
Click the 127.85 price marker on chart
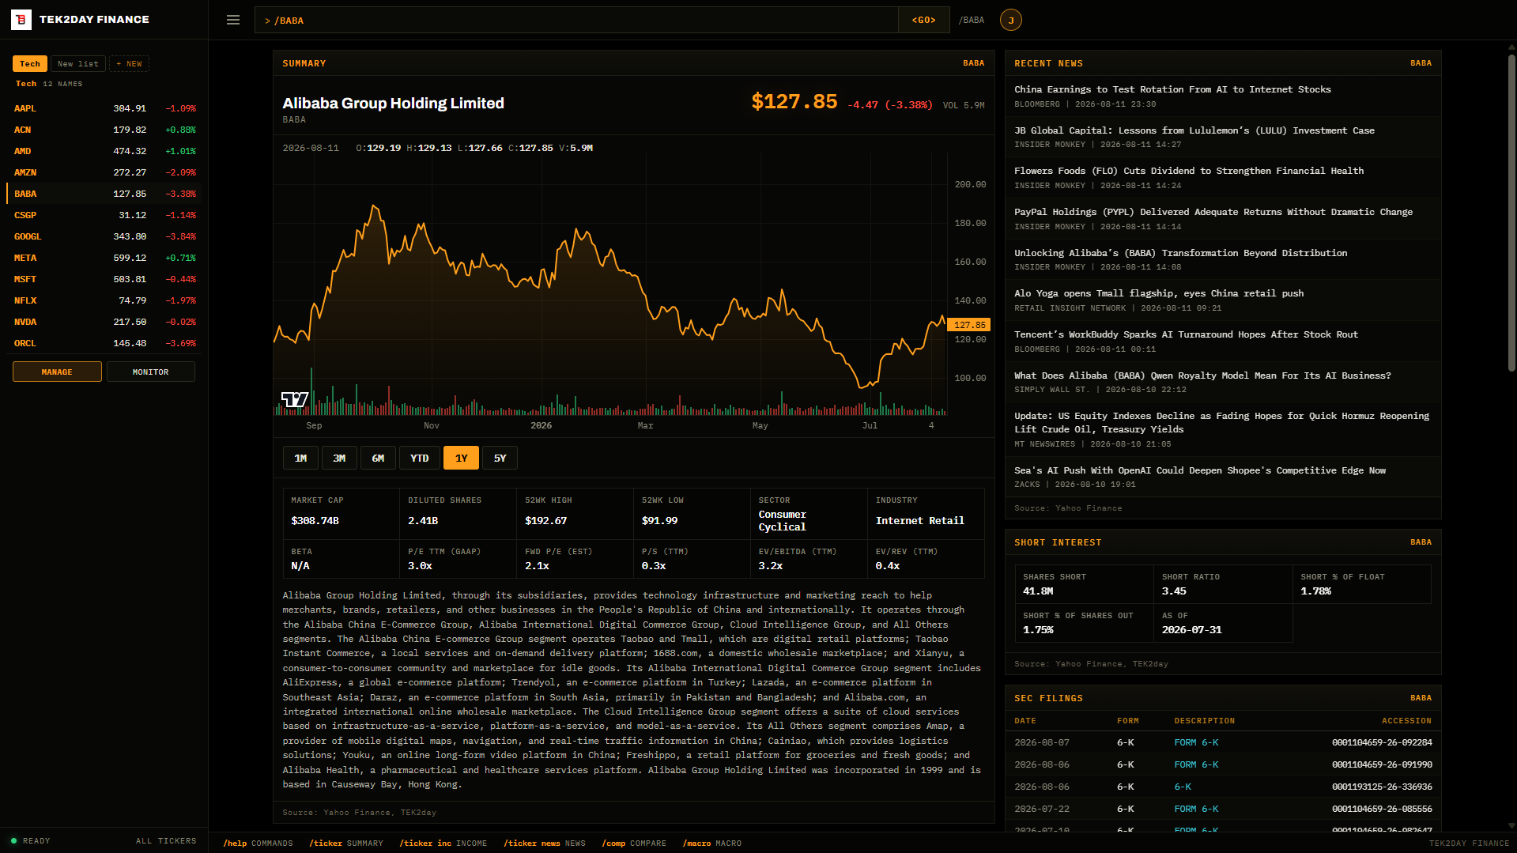click(969, 325)
